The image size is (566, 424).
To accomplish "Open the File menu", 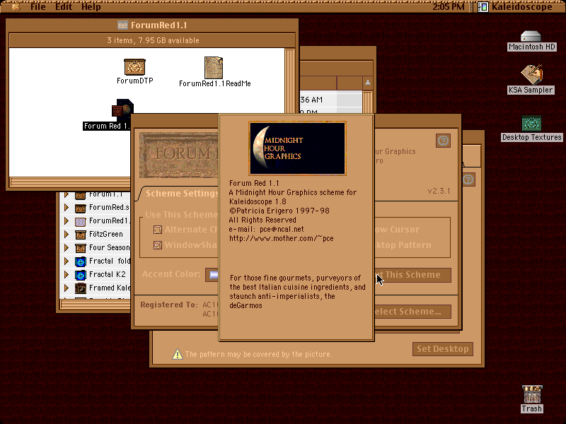I will 38,6.
